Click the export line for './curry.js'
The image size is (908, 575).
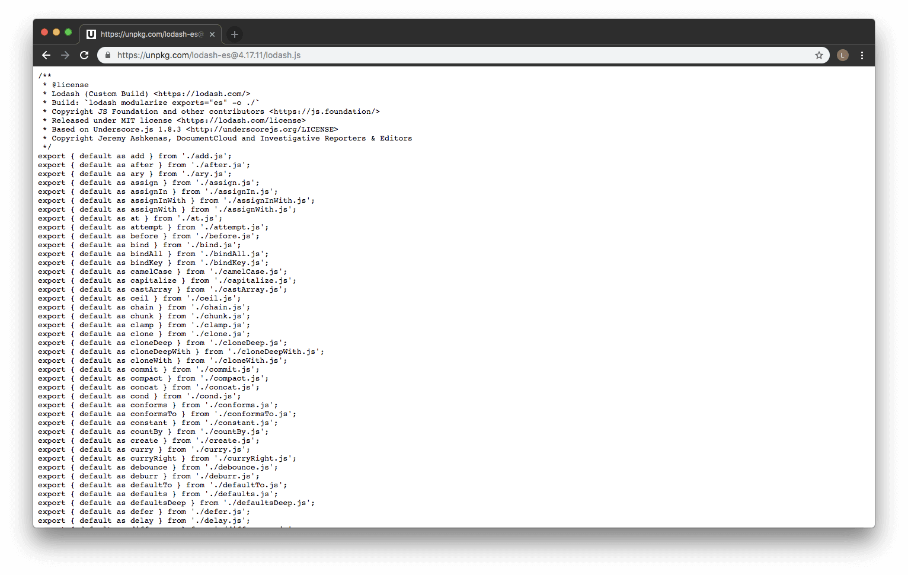pos(144,449)
